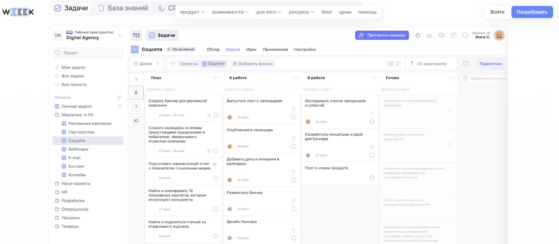This screenshot has width=559, height=244.
Task: Expand the "По умолчанию" sorting dropdown
Action: coord(431,64)
